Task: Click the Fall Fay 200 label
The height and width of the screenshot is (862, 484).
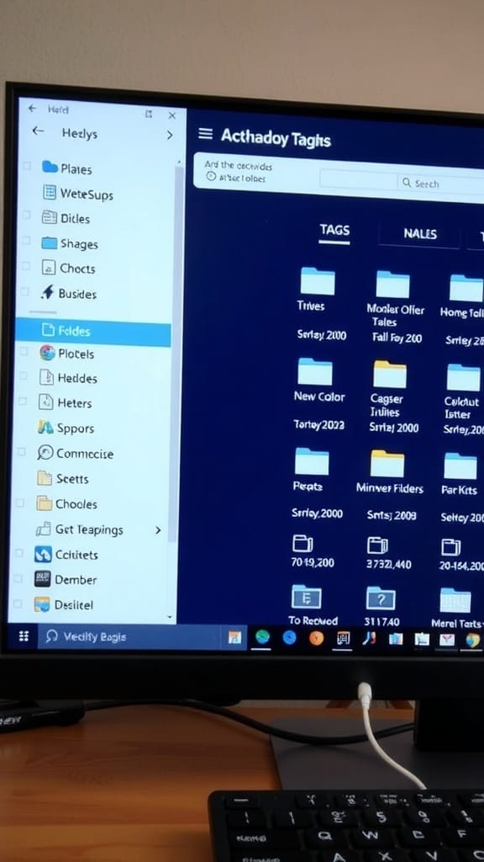Action: tap(397, 338)
